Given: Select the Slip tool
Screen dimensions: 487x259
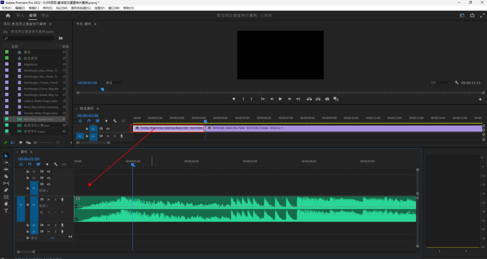Looking at the screenshot, I should click(6, 183).
